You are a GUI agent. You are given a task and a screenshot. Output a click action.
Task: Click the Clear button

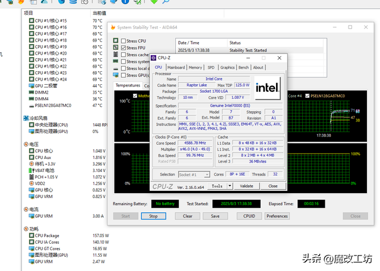pyautogui.click(x=188, y=216)
